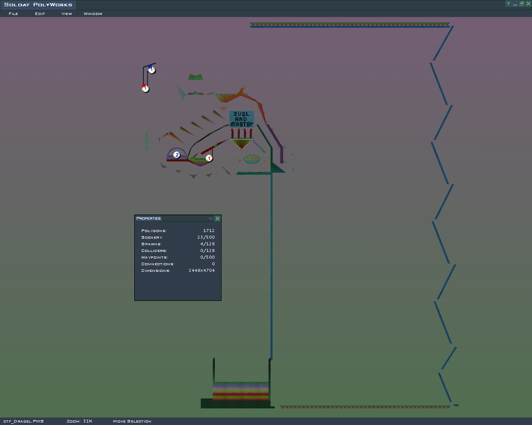Close the Properties panel

(x=217, y=218)
